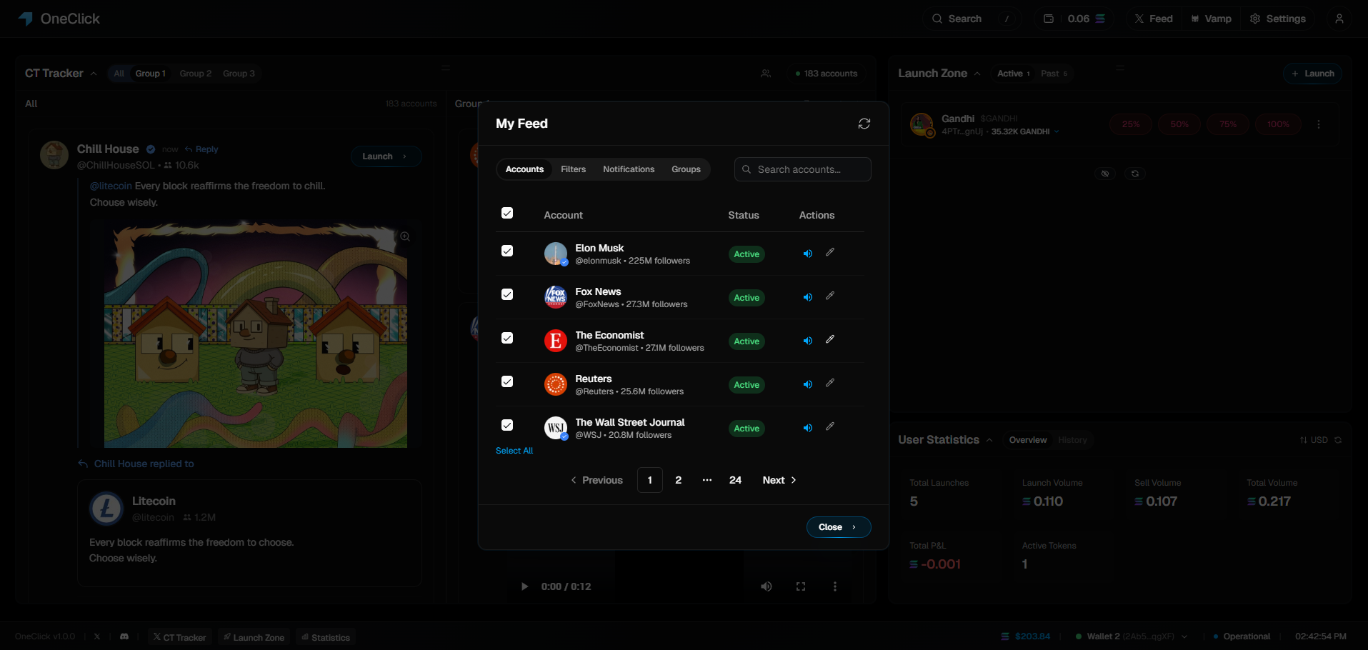1368x650 pixels.
Task: Open the wallet balance 0.06 indicator
Action: 1074,19
